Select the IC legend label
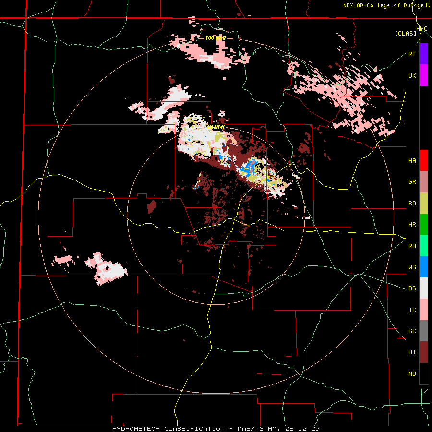Viewport: 432px width, 432px height. point(412,310)
